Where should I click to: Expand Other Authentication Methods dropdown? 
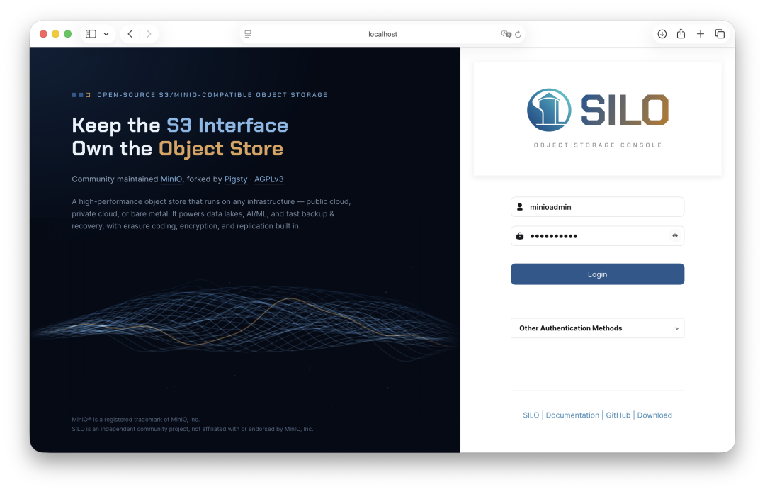pos(598,328)
